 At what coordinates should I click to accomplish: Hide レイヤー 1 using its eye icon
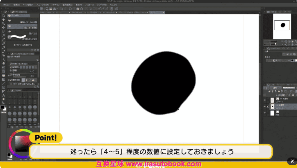[x=265, y=100]
